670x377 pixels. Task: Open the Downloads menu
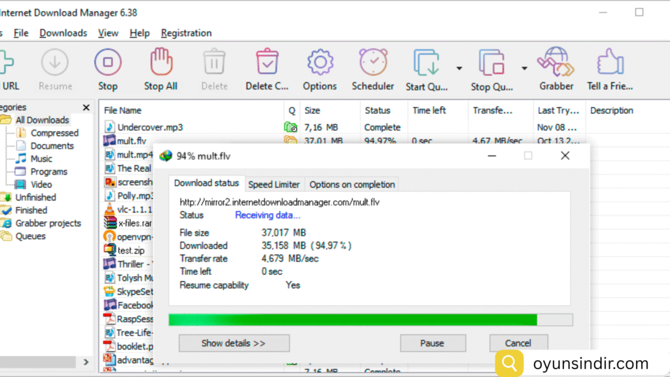click(63, 33)
